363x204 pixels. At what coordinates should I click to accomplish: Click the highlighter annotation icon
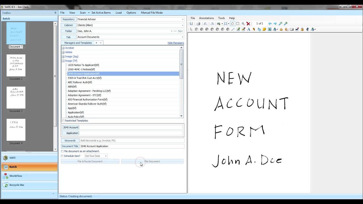point(243,29)
